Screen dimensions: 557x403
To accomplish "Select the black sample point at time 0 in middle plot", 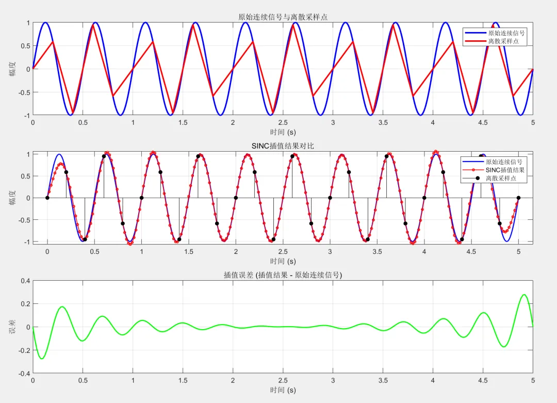I will (x=47, y=198).
